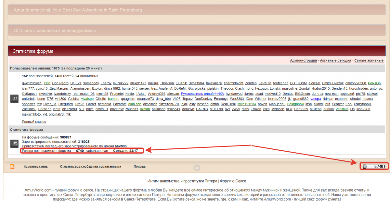This screenshot has width=390, height=201.
Task: Expand the Amur International category bar
Action: (196, 10)
